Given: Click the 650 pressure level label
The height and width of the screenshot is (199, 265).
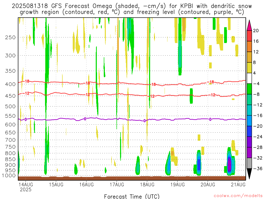Looking at the screenshot, I should (10, 132).
